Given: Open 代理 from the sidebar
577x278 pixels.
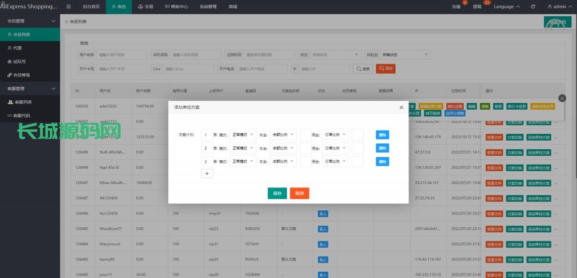Looking at the screenshot, I should (x=17, y=48).
